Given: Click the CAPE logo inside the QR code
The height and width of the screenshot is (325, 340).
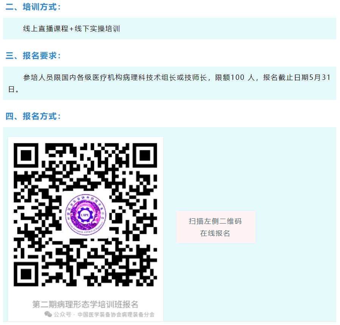Looking at the screenshot, I should click(86, 215).
